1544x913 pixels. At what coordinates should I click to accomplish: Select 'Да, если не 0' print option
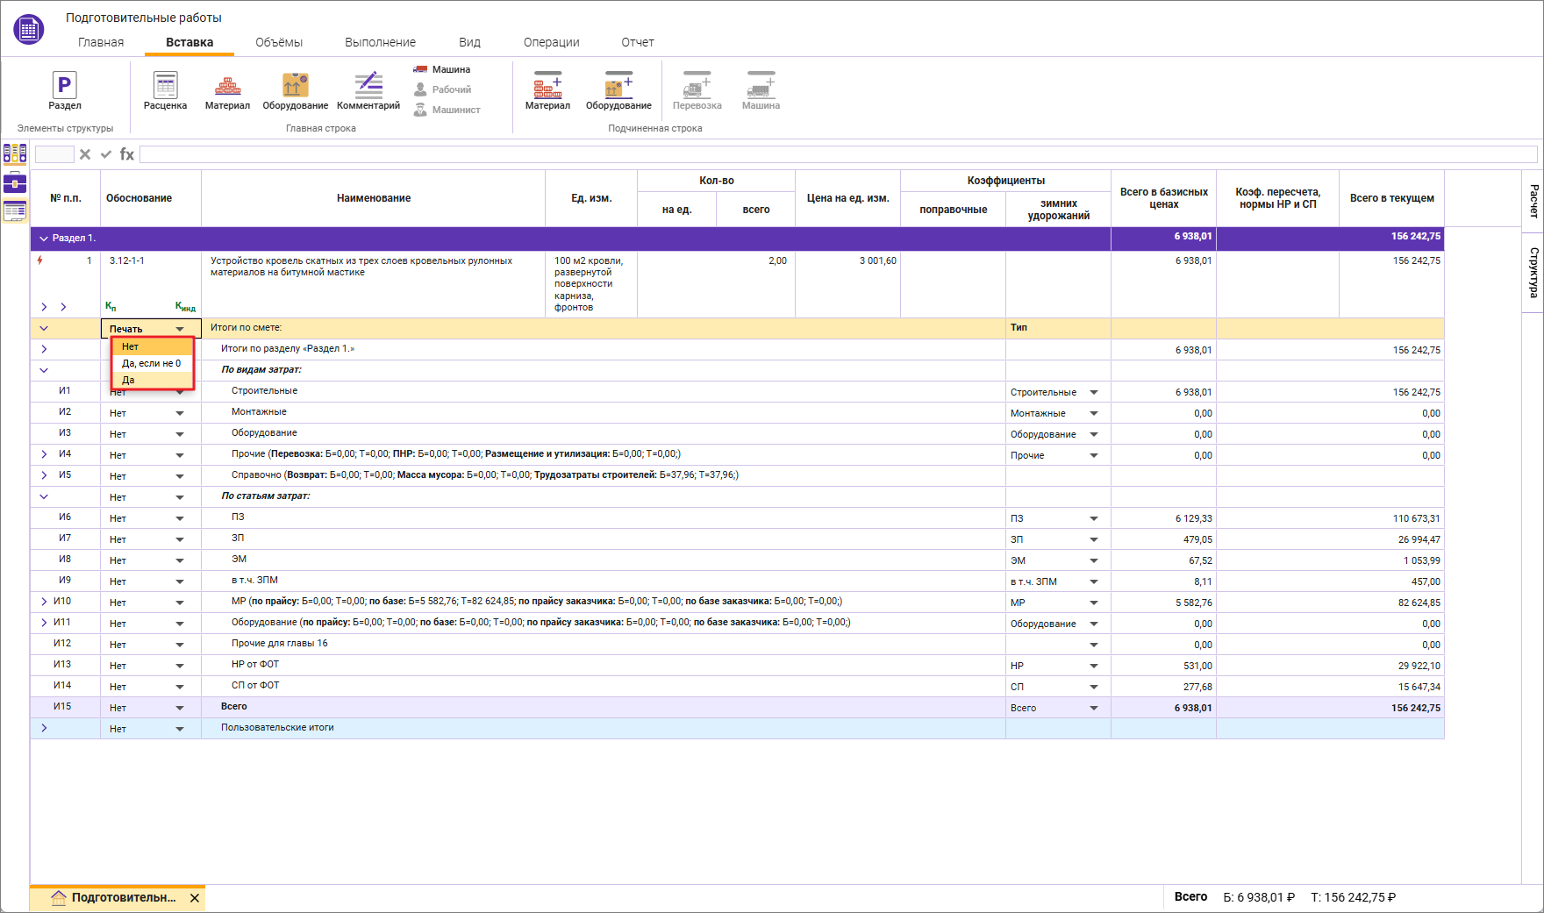(x=152, y=363)
